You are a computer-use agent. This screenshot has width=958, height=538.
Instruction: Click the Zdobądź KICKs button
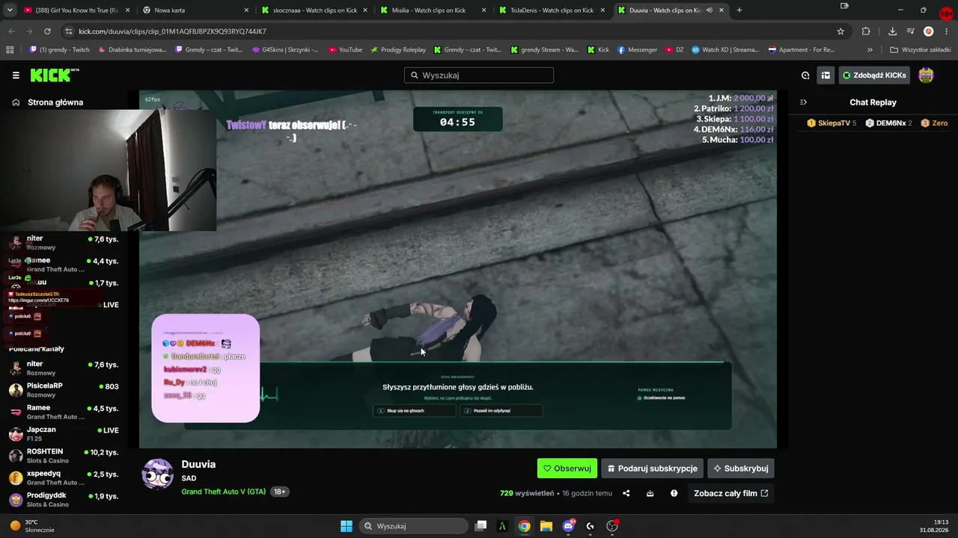click(873, 75)
